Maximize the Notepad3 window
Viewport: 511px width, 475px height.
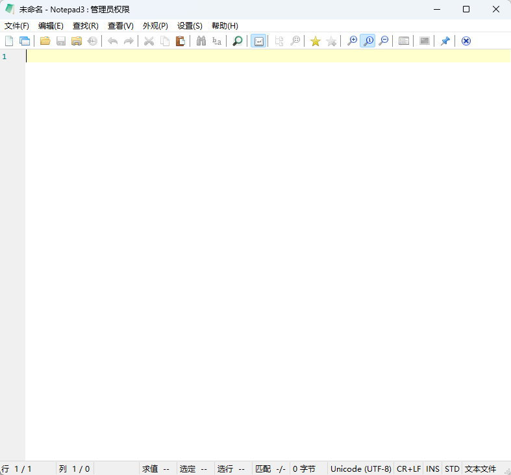point(466,9)
